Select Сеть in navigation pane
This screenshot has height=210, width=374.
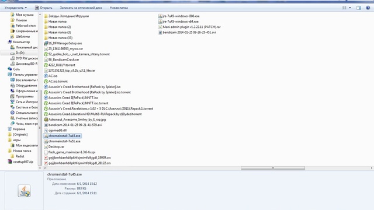[x=16, y=69]
